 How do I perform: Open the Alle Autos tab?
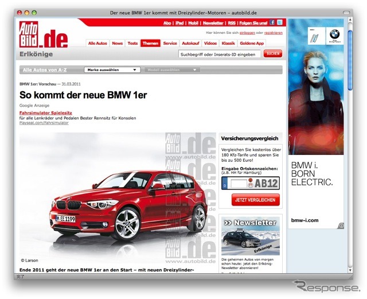click(97, 43)
